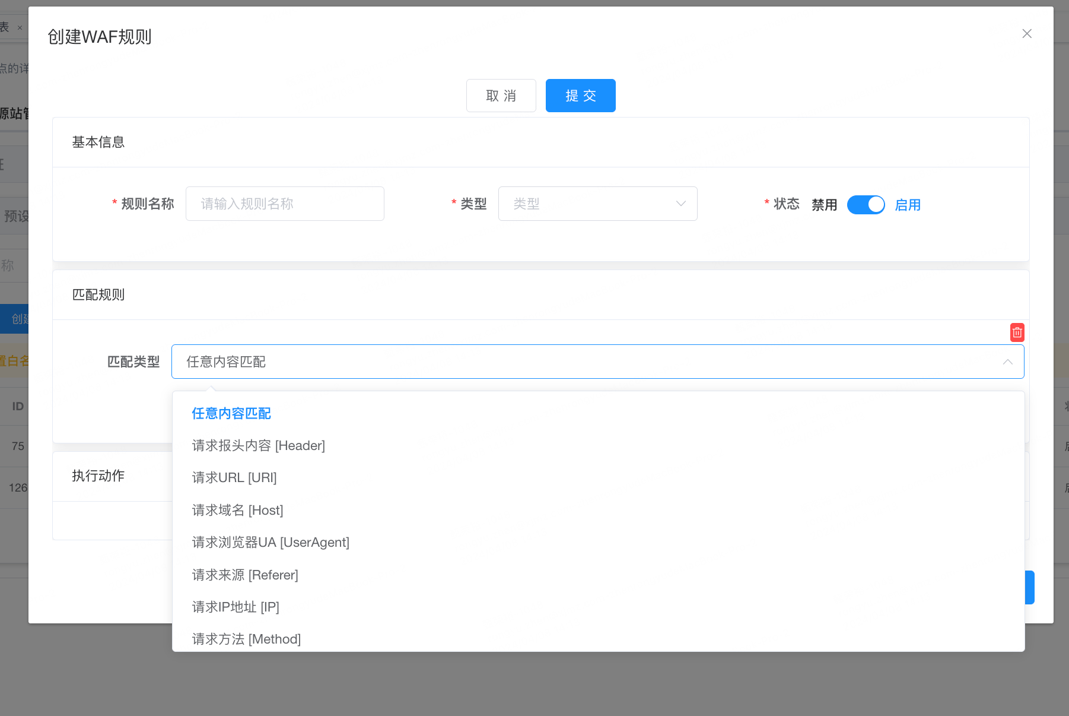
Task: Select 请求来源 [Referer] option
Action: click(x=245, y=575)
